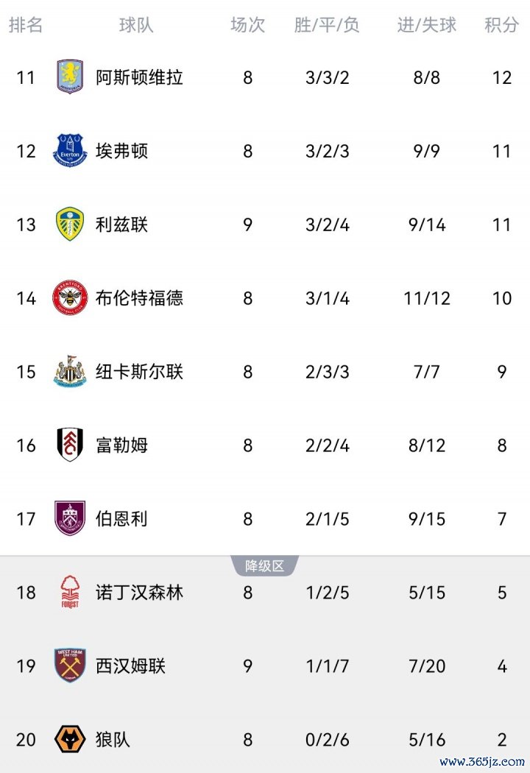Select the 场次 column header
This screenshot has height=773, width=530.
tap(247, 25)
